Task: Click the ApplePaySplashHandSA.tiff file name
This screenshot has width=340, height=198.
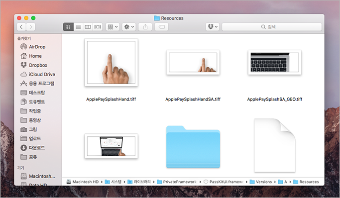Action: pos(193,99)
